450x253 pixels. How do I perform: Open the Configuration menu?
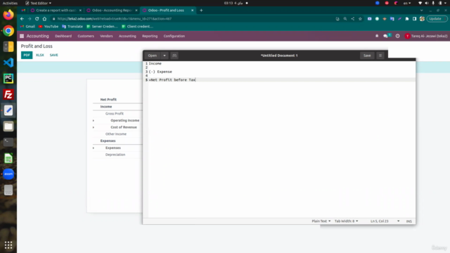coord(174,36)
